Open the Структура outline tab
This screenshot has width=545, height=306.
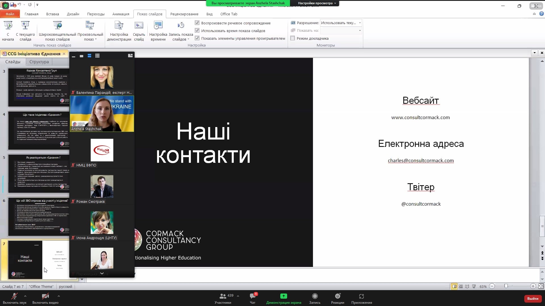tap(39, 62)
